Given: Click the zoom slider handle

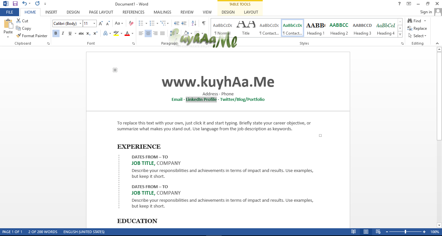Looking at the screenshot, I should click(405, 232).
